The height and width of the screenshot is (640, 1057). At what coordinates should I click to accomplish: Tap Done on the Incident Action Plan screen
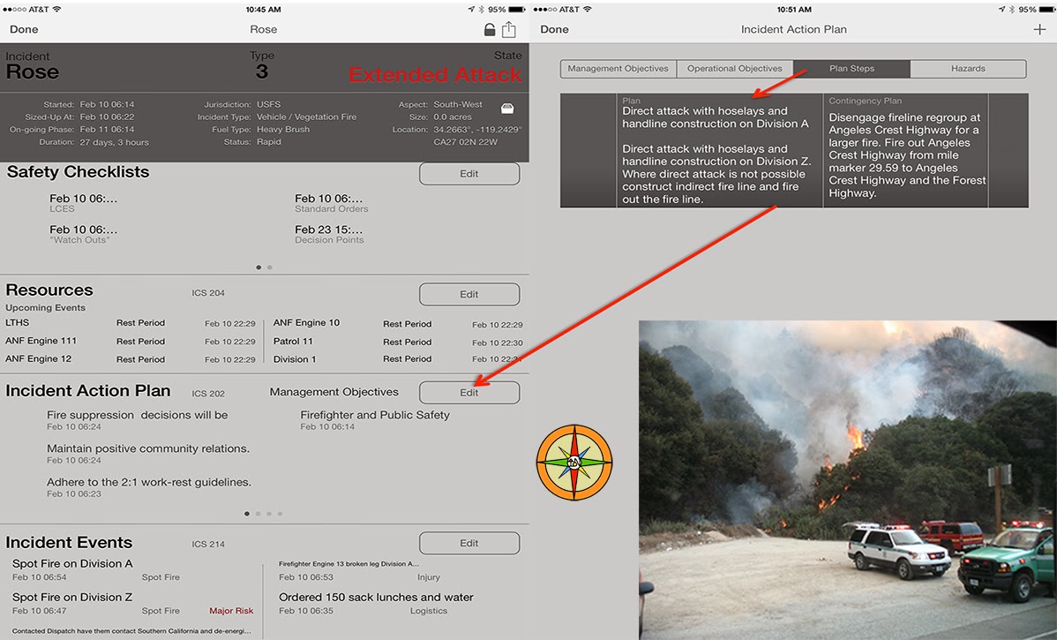[555, 29]
